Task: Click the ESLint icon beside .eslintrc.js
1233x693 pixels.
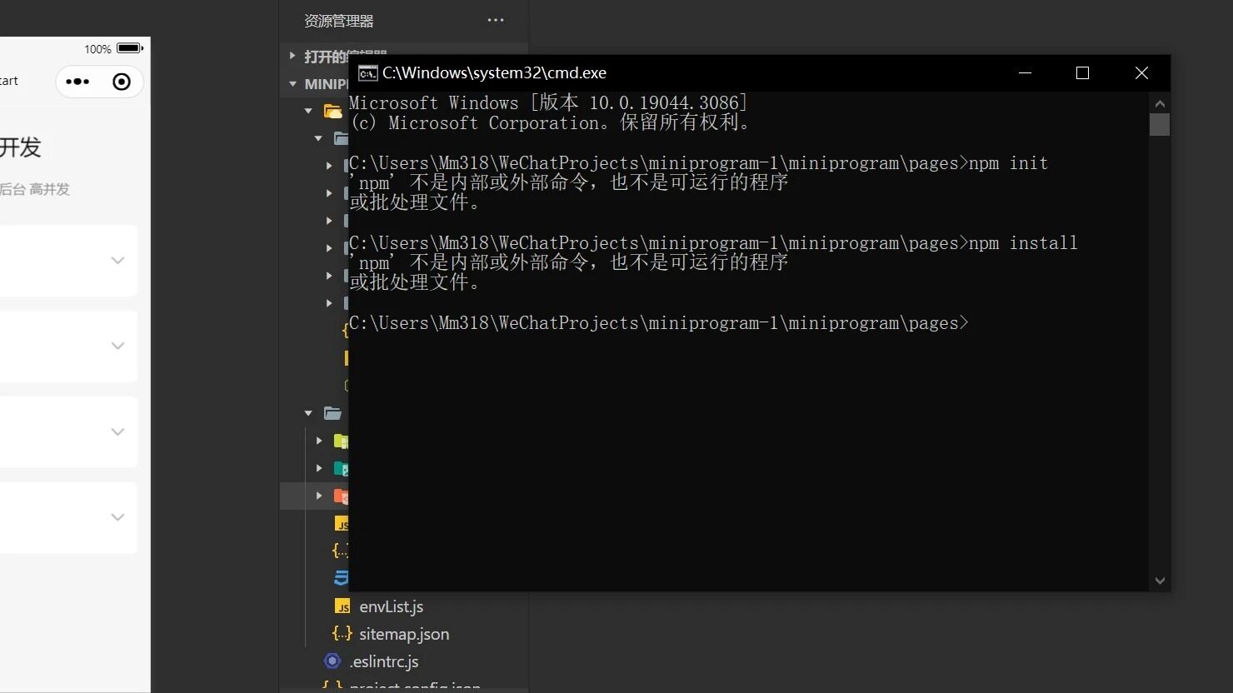Action: [x=332, y=661]
